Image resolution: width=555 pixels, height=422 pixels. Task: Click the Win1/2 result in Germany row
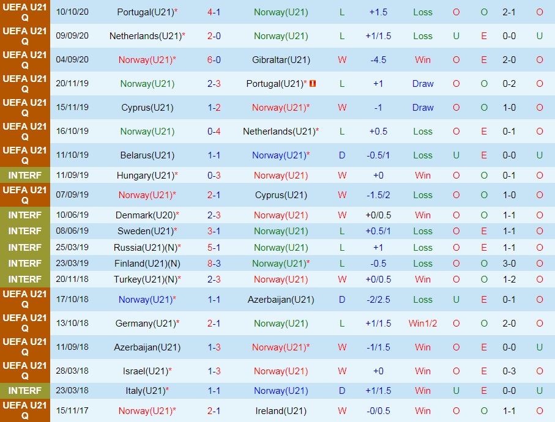(423, 324)
